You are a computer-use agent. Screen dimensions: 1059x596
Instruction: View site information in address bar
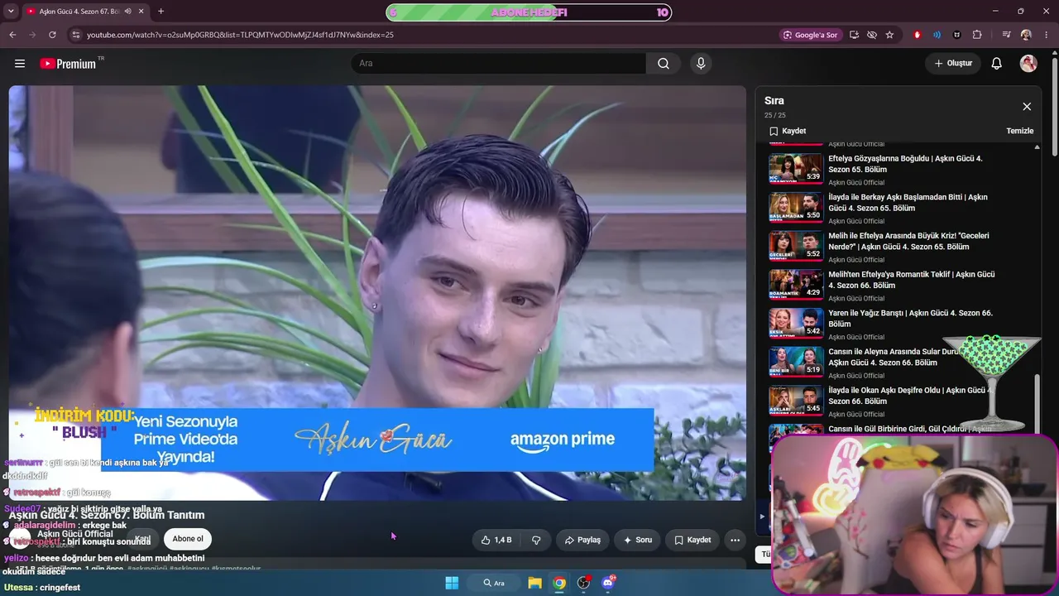click(75, 35)
